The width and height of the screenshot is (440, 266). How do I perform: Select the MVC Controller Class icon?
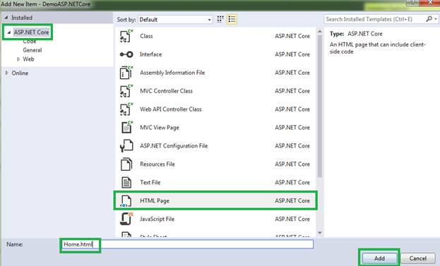pyautogui.click(x=126, y=91)
